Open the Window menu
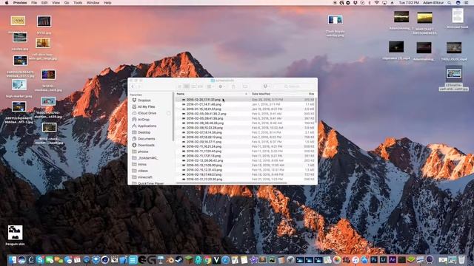 (93, 3)
